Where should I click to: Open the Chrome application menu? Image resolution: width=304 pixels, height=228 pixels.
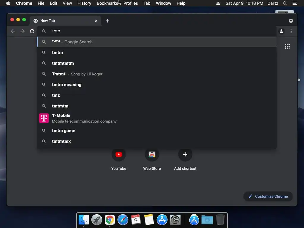(x=24, y=3)
